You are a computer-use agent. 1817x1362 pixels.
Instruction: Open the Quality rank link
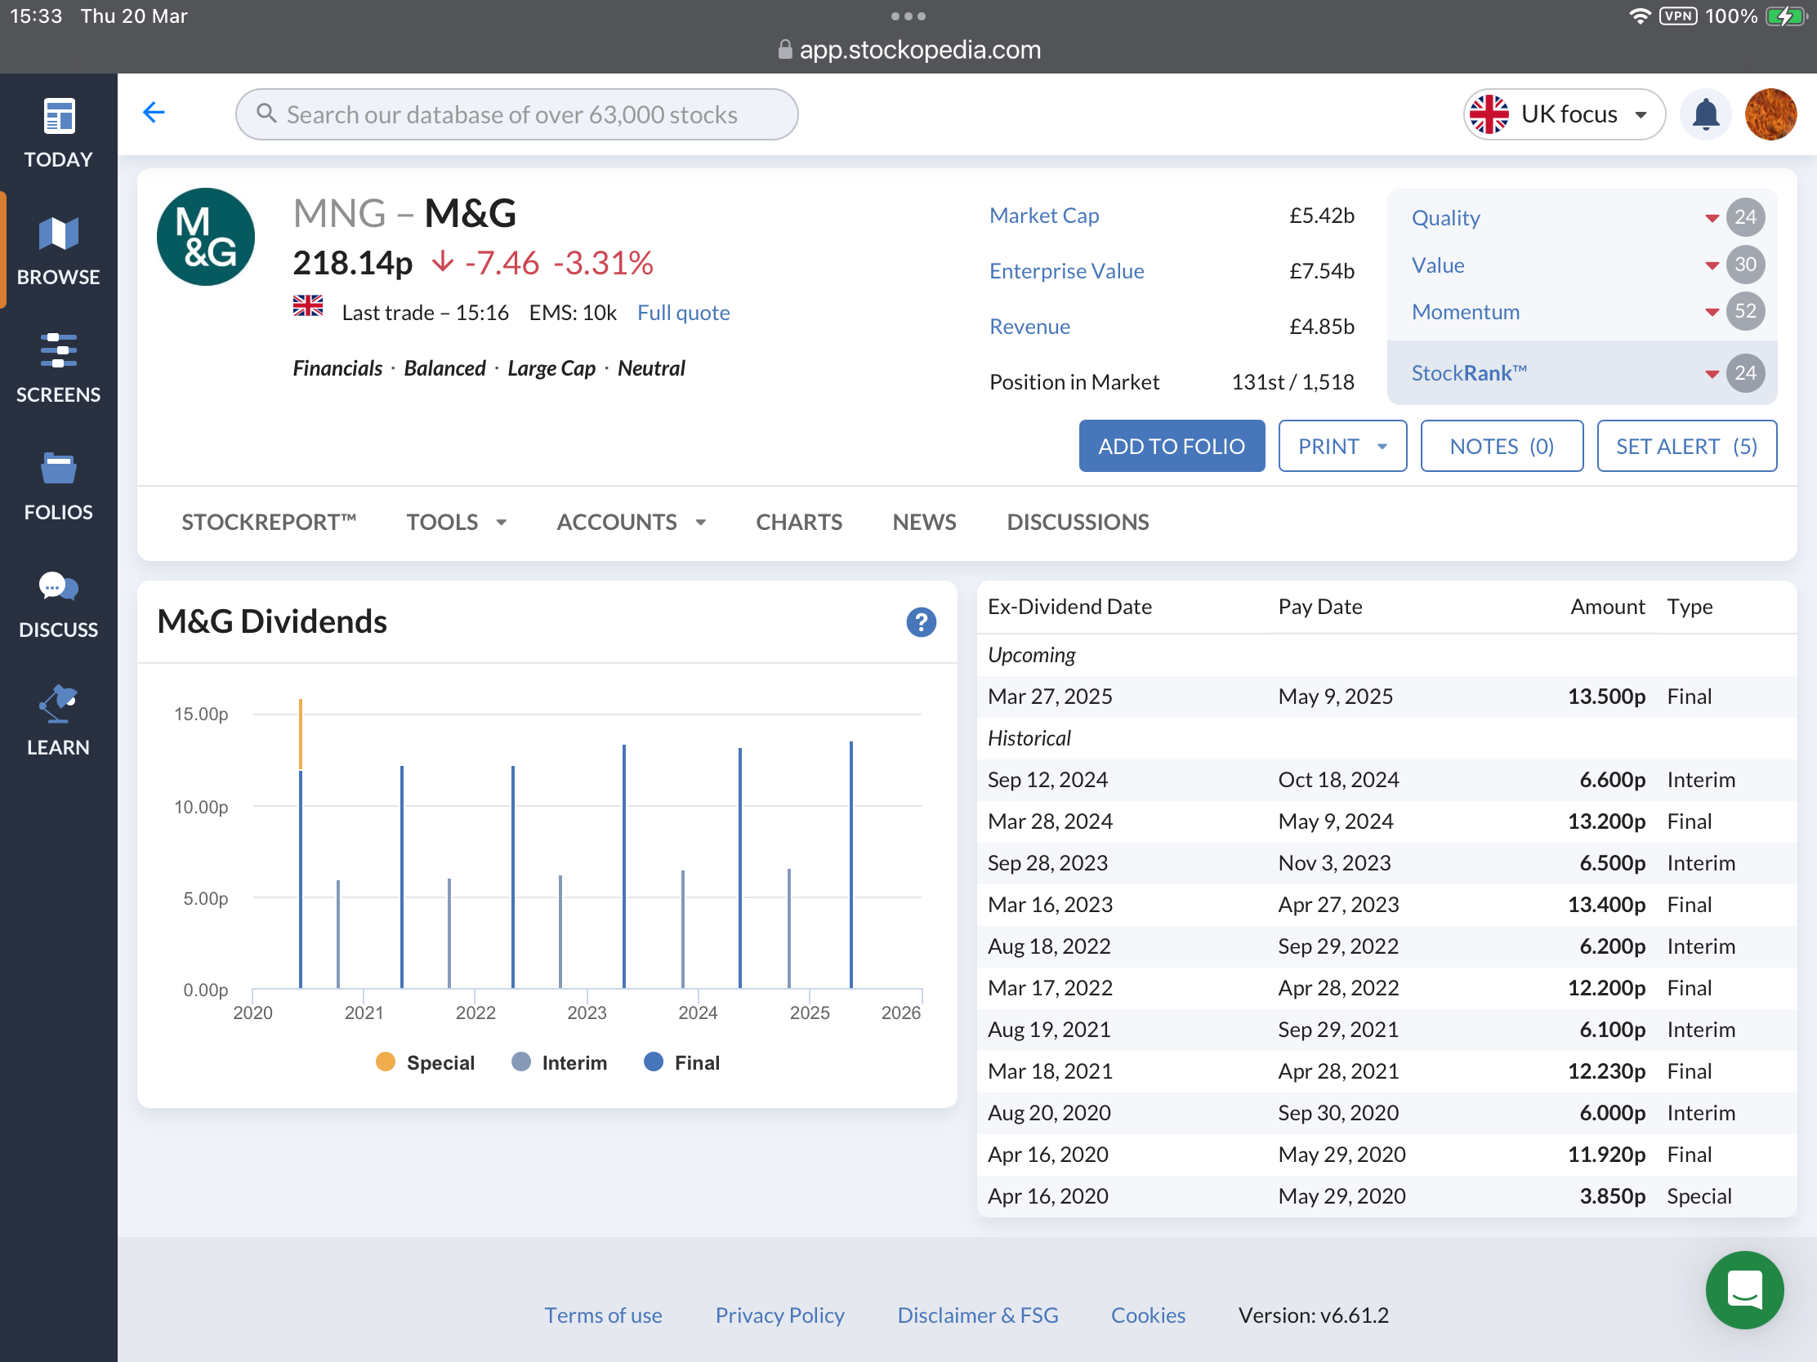(1445, 217)
